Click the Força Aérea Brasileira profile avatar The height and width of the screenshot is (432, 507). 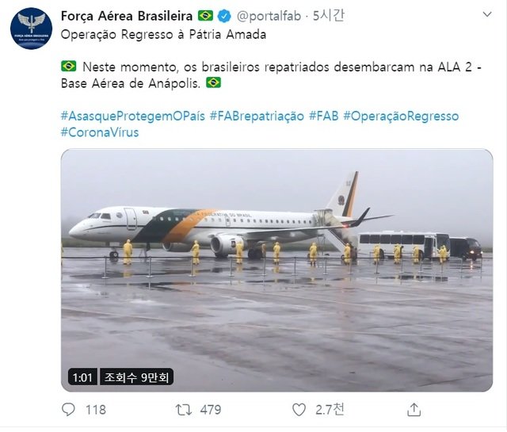click(31, 29)
